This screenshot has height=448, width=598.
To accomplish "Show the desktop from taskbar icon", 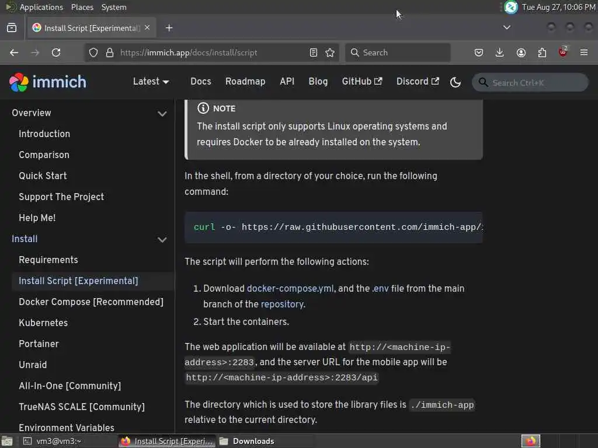I will (x=7, y=441).
